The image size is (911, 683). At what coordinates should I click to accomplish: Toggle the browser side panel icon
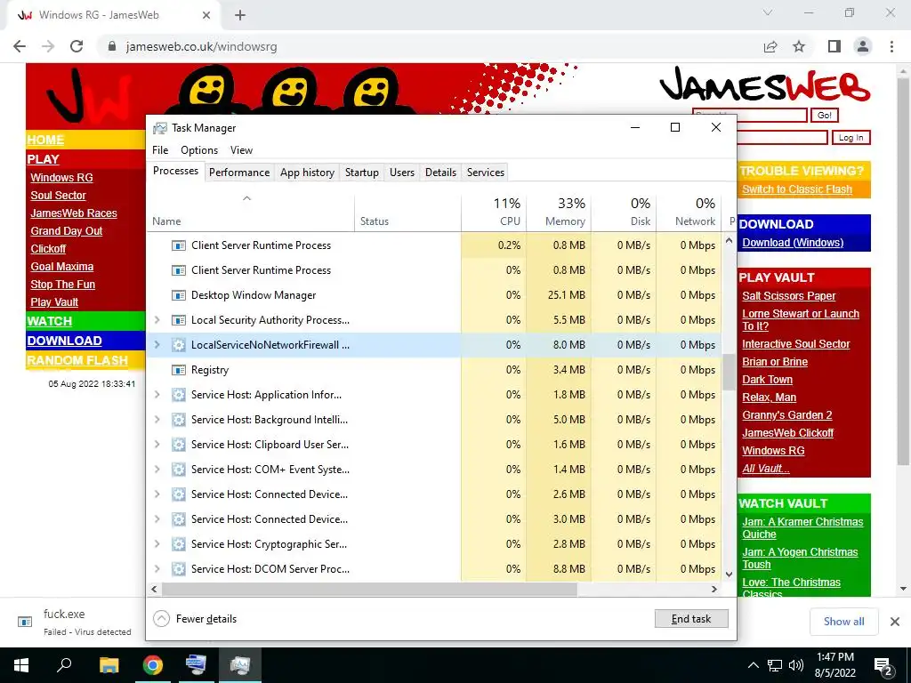coord(834,46)
